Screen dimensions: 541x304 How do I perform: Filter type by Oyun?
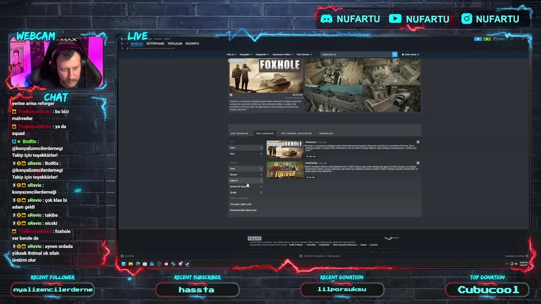point(246,154)
